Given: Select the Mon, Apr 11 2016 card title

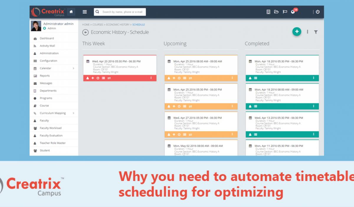Looking at the screenshot, I should pos(278,146).
